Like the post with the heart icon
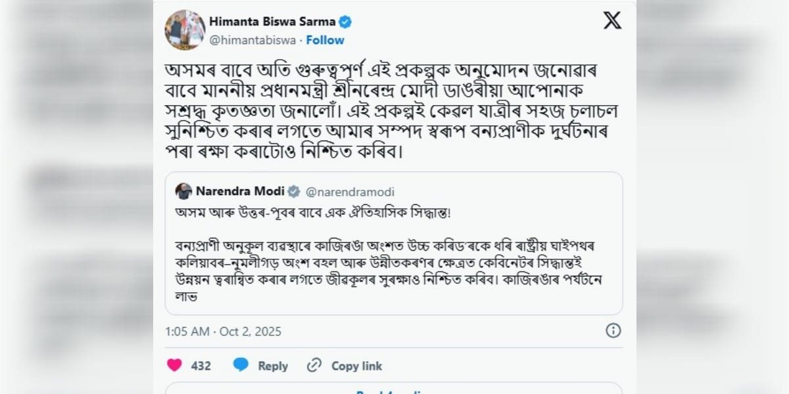 coord(174,365)
